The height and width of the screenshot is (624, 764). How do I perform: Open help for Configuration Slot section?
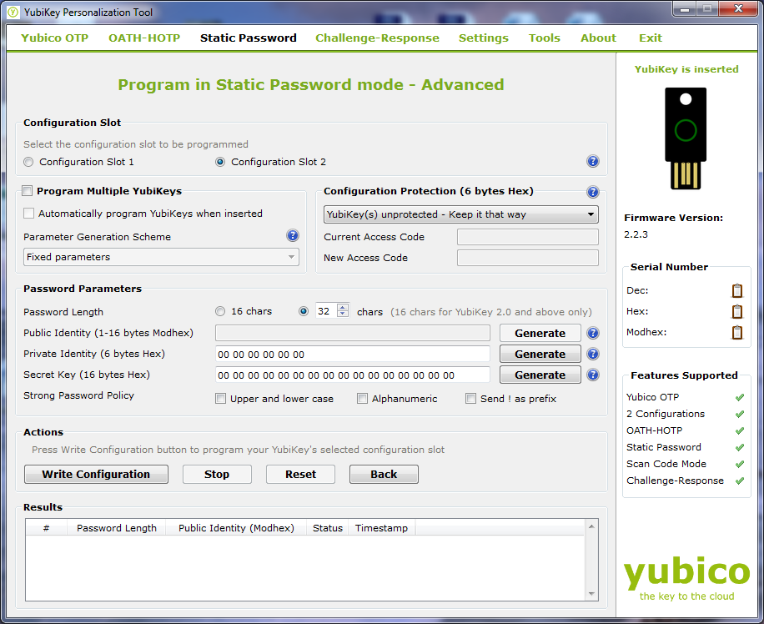coord(592,161)
